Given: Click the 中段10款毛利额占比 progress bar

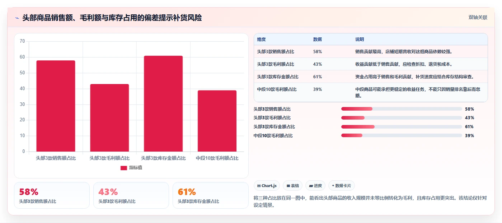Looking at the screenshot, I should pyautogui.click(x=402, y=135).
